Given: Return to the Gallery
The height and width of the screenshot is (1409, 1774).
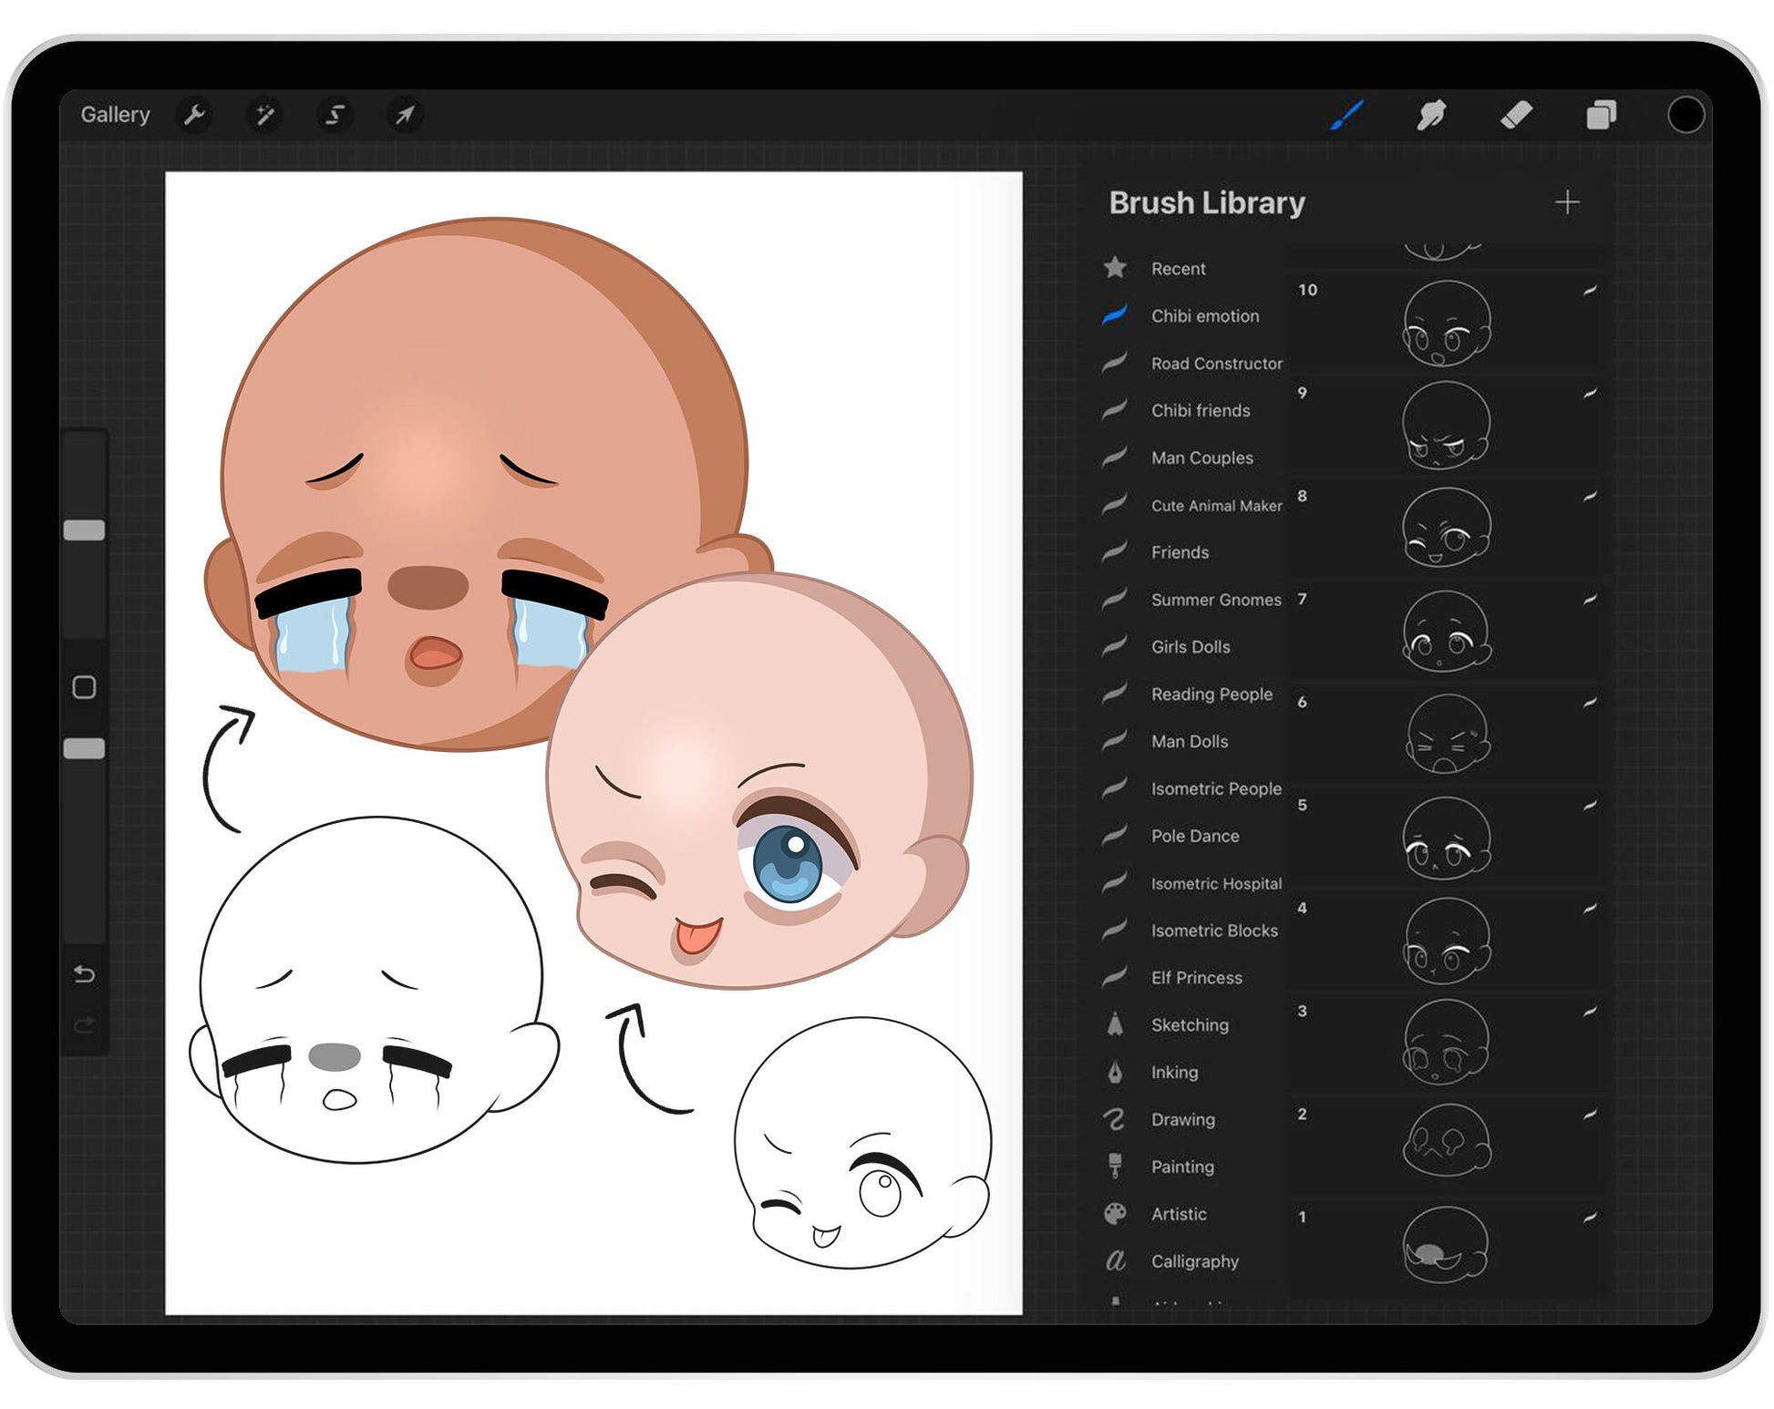Looking at the screenshot, I should (116, 115).
